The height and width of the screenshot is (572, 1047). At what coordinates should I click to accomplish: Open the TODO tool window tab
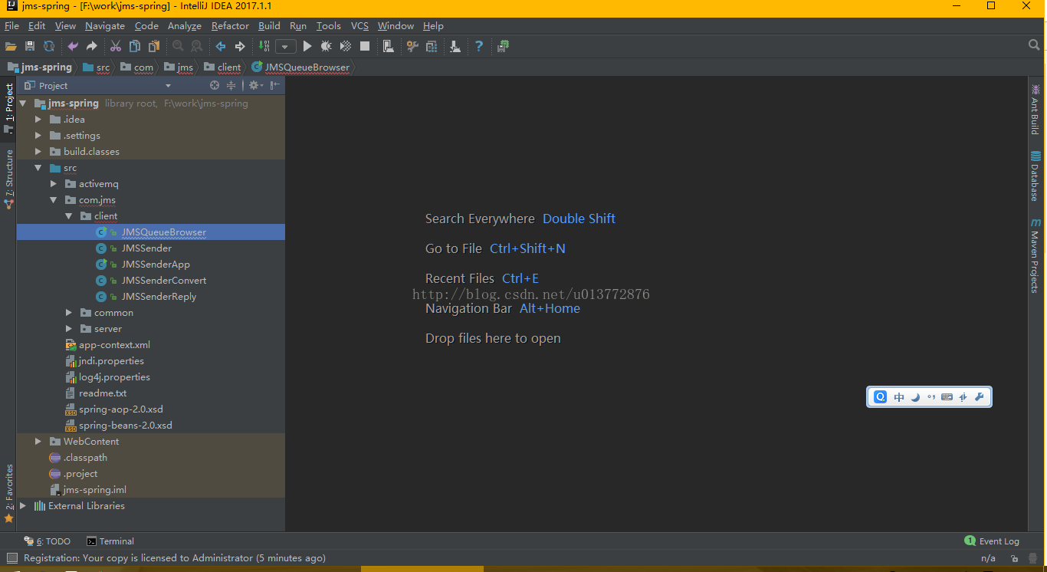click(x=47, y=541)
